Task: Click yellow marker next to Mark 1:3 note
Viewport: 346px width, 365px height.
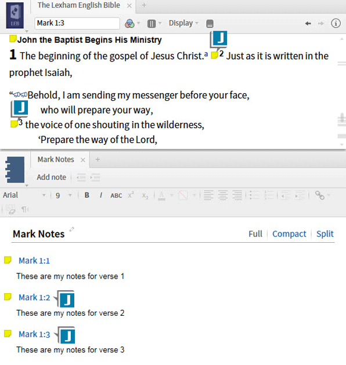Action: click(x=8, y=334)
